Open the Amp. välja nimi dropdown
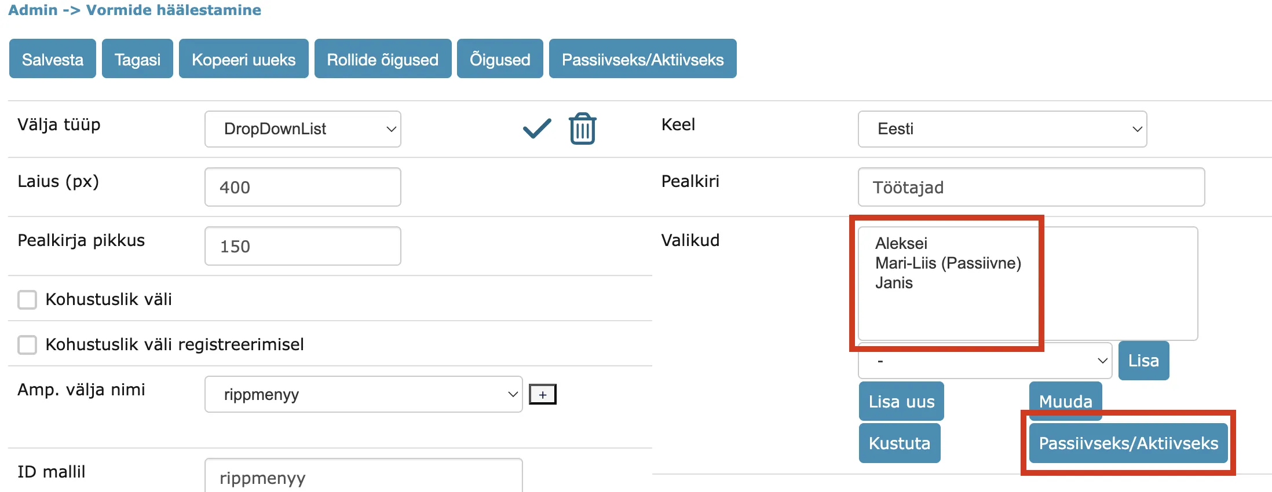This screenshot has width=1272, height=492. (x=363, y=395)
